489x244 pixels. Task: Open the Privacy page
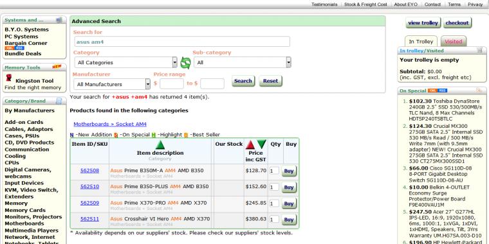pos(475,4)
